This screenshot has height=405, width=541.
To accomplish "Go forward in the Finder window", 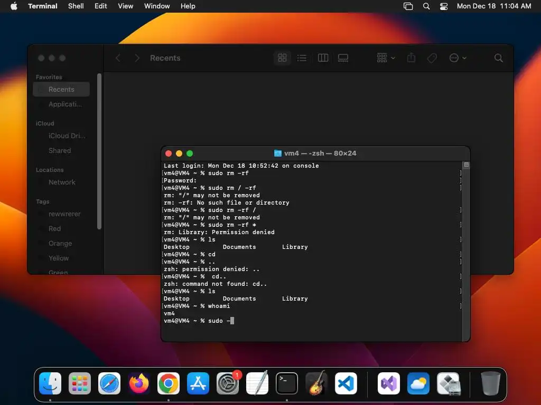I will tap(137, 58).
